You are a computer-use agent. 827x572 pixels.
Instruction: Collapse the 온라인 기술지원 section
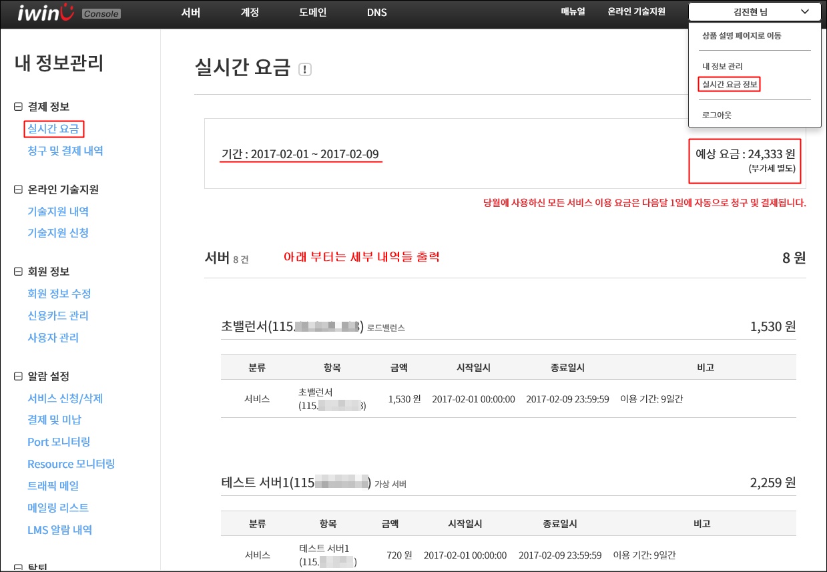(x=18, y=190)
